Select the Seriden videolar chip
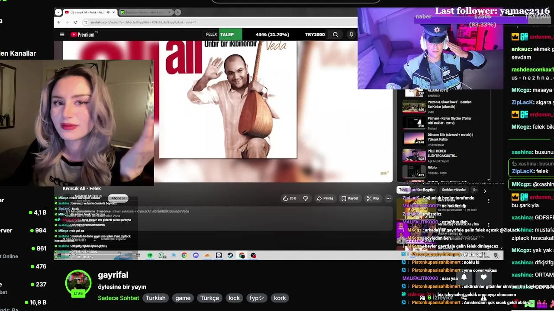554x311 pixels. (x=454, y=190)
